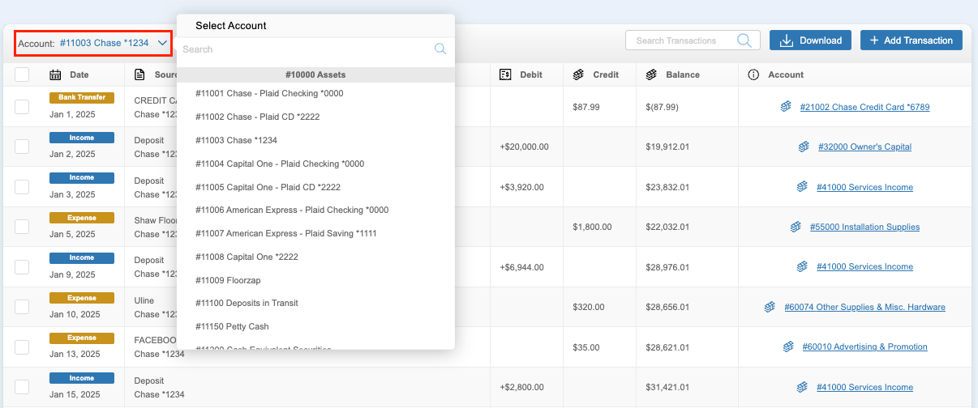978x408 pixels.
Task: Click the search icon in account dropdown
Action: (440, 49)
